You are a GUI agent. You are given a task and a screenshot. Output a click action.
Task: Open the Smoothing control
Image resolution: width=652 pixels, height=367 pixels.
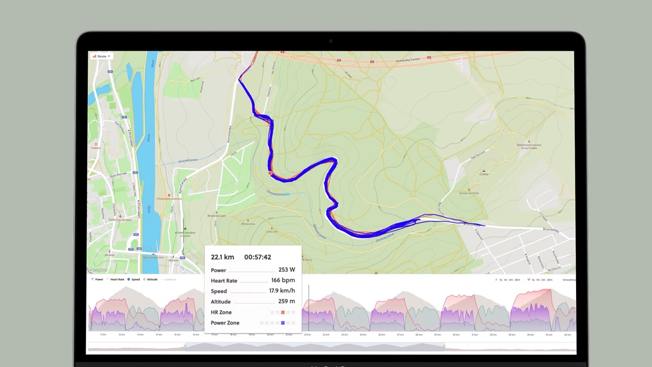(569, 280)
